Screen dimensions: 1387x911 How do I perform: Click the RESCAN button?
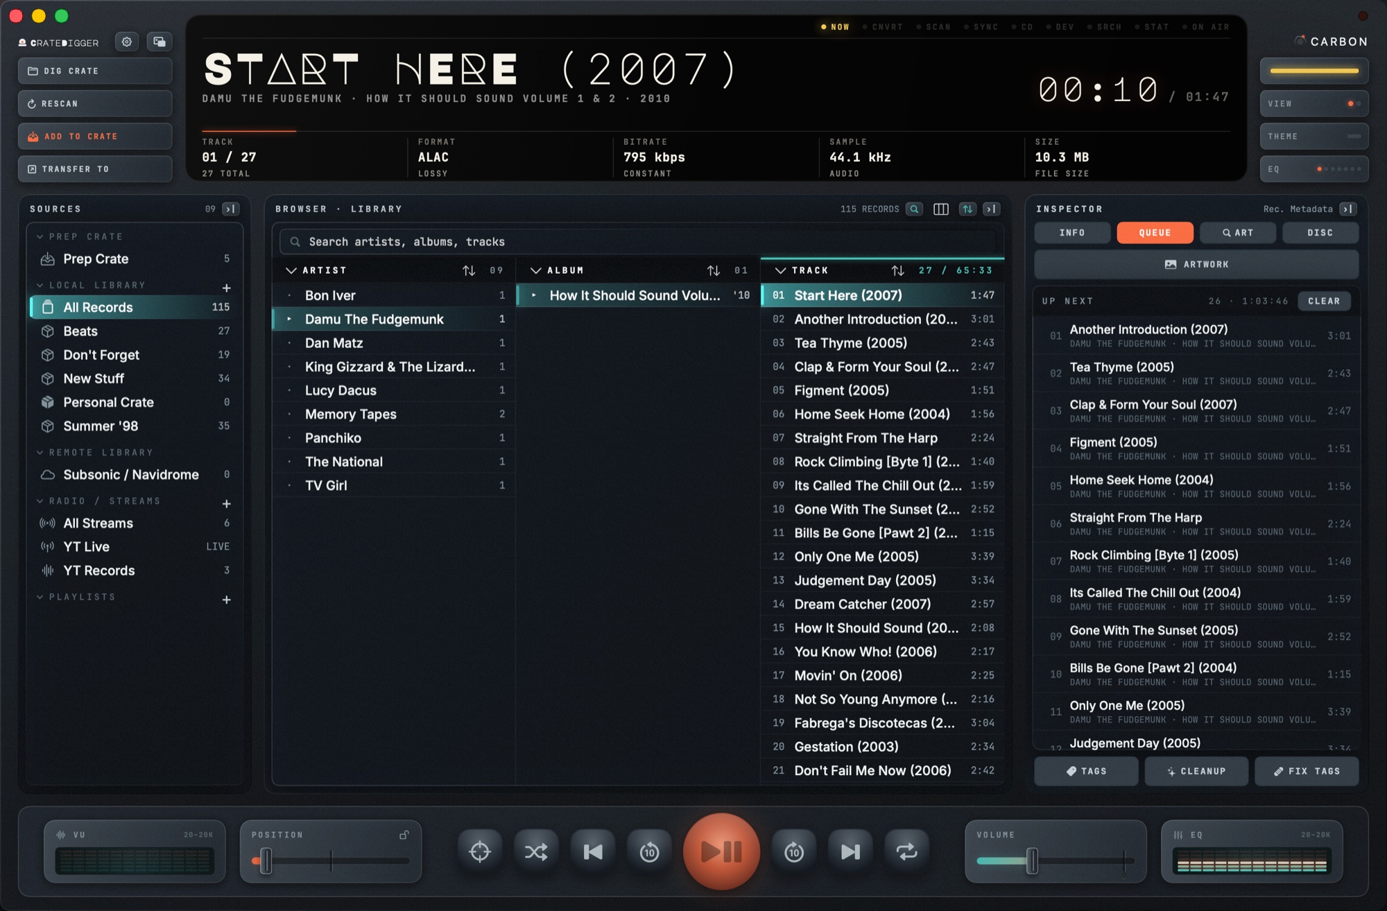(x=95, y=104)
